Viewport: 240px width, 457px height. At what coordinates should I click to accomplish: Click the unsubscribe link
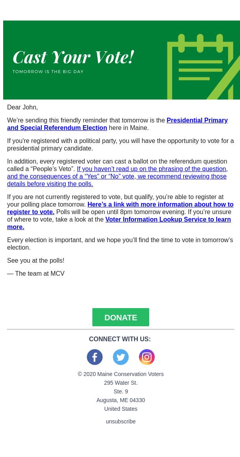point(121,421)
